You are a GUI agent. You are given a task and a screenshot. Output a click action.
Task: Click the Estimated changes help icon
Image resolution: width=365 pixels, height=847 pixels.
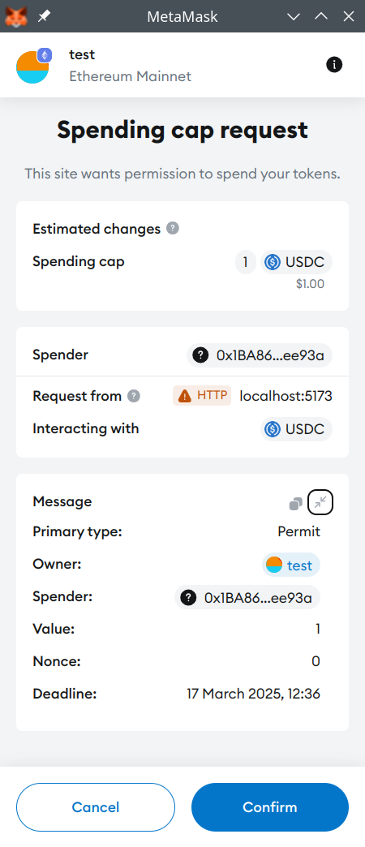coord(173,229)
